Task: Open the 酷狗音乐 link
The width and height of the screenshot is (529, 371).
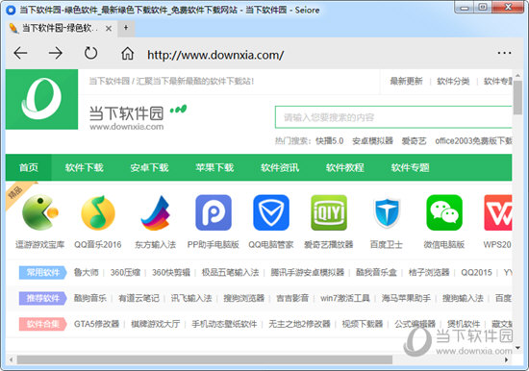Action: (x=90, y=298)
